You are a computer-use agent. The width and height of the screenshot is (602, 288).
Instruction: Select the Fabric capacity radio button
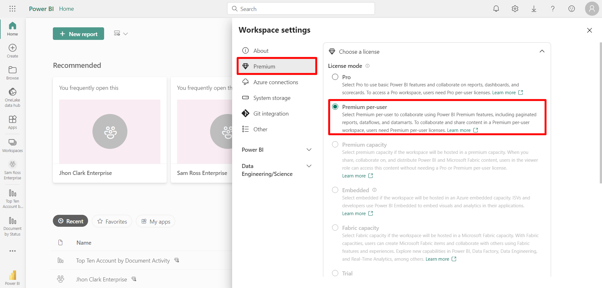(335, 228)
